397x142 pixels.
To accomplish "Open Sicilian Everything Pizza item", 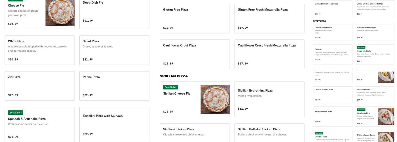I will coord(269,99).
